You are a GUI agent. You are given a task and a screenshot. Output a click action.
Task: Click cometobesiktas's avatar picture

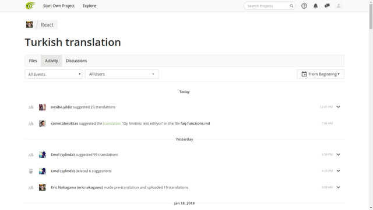tap(43, 124)
